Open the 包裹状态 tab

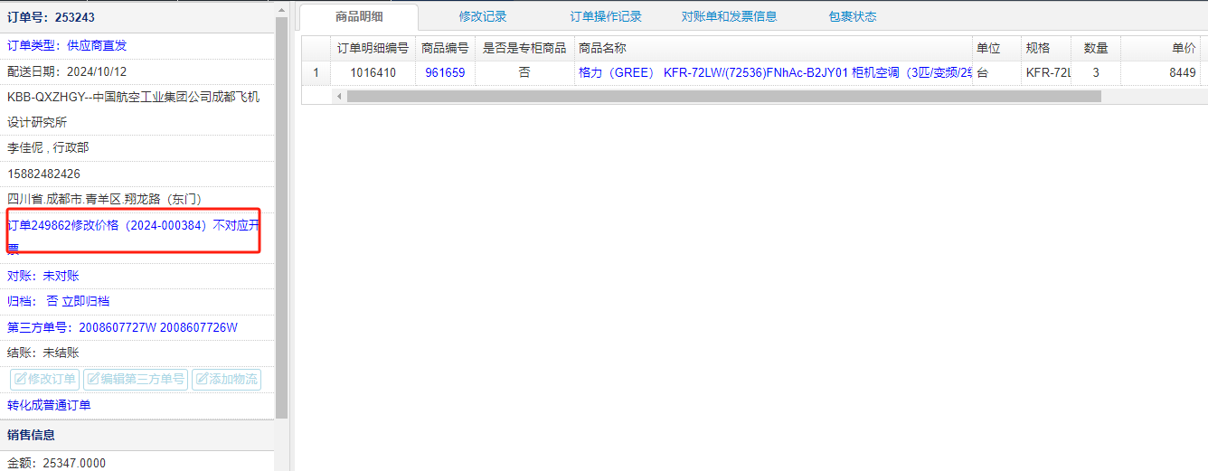click(x=853, y=16)
